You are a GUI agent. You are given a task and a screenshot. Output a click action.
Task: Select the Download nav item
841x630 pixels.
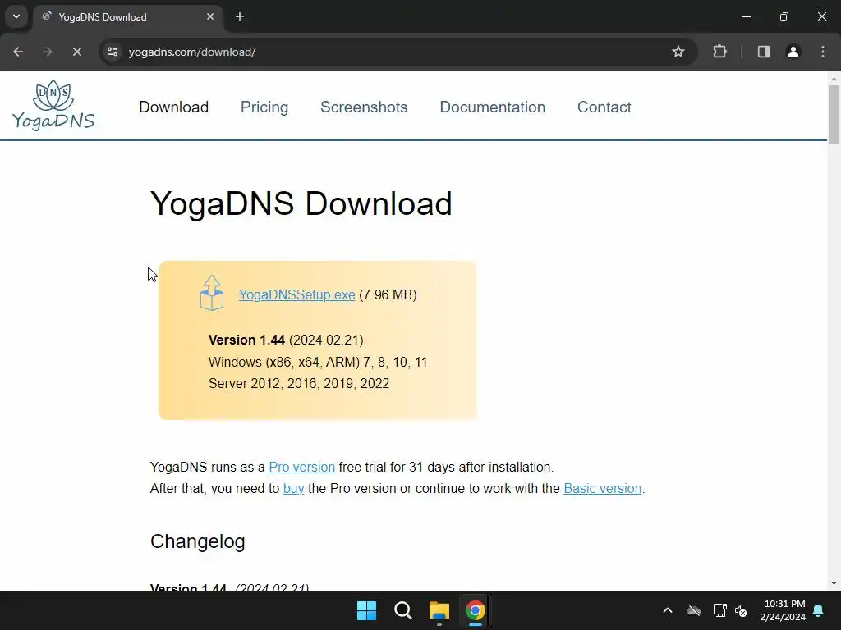coord(174,107)
